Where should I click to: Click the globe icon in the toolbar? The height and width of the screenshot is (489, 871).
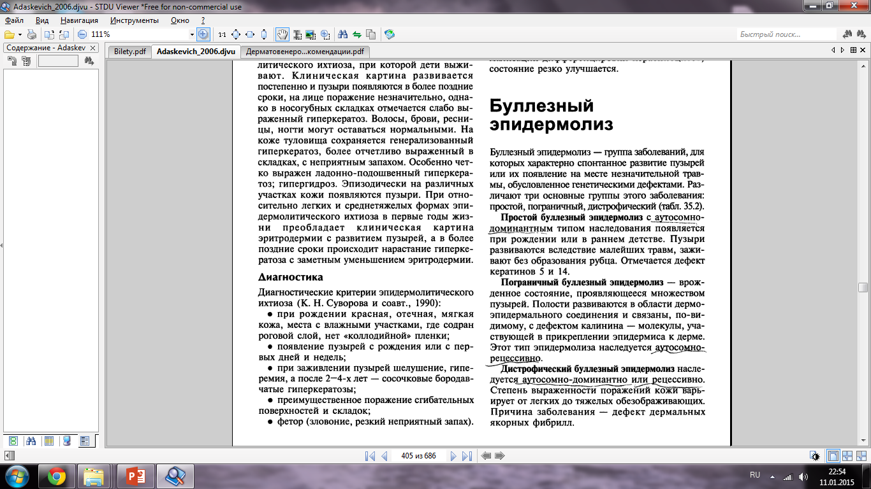point(390,34)
